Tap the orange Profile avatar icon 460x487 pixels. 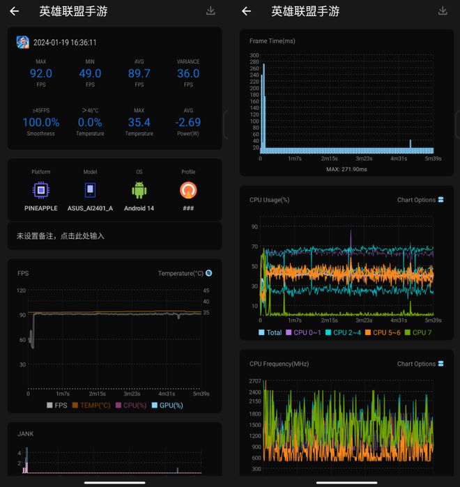(188, 190)
